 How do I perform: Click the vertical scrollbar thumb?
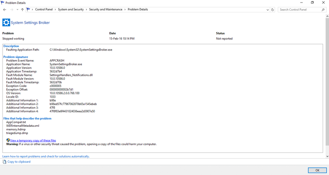327,82
